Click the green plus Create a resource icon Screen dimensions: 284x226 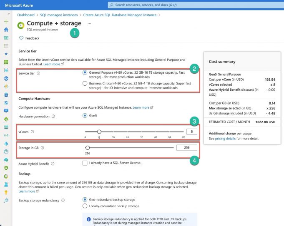coord(6,21)
